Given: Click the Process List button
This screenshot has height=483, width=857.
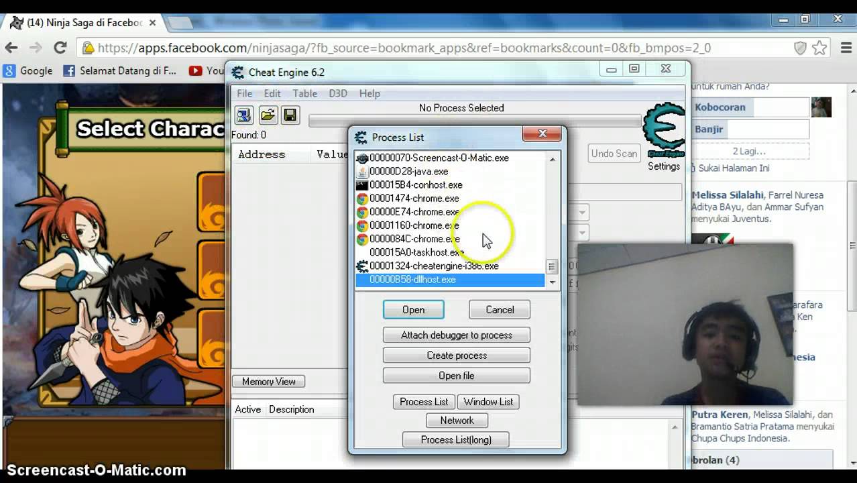Looking at the screenshot, I should [424, 402].
